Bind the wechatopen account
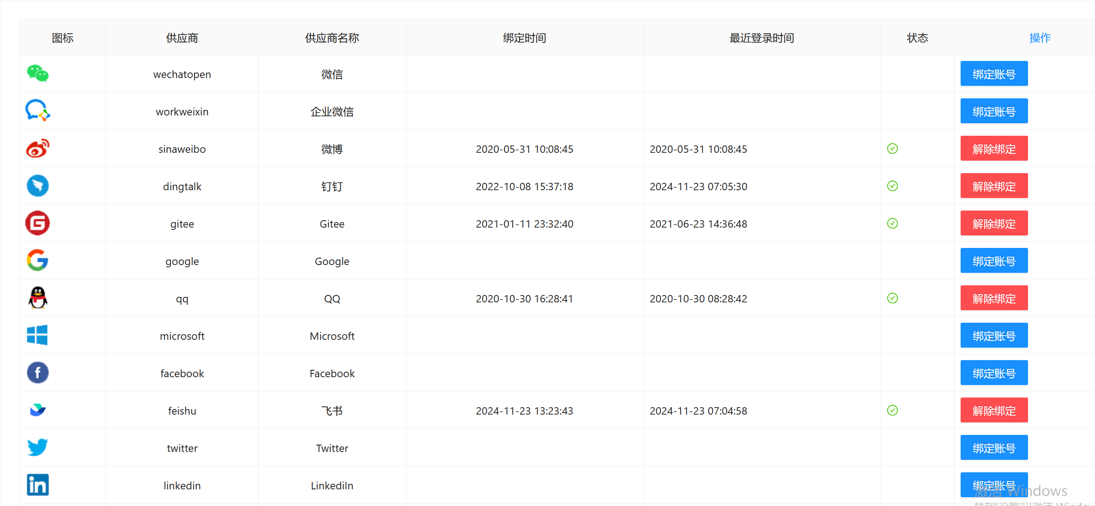This screenshot has height=506, width=1095. point(994,74)
